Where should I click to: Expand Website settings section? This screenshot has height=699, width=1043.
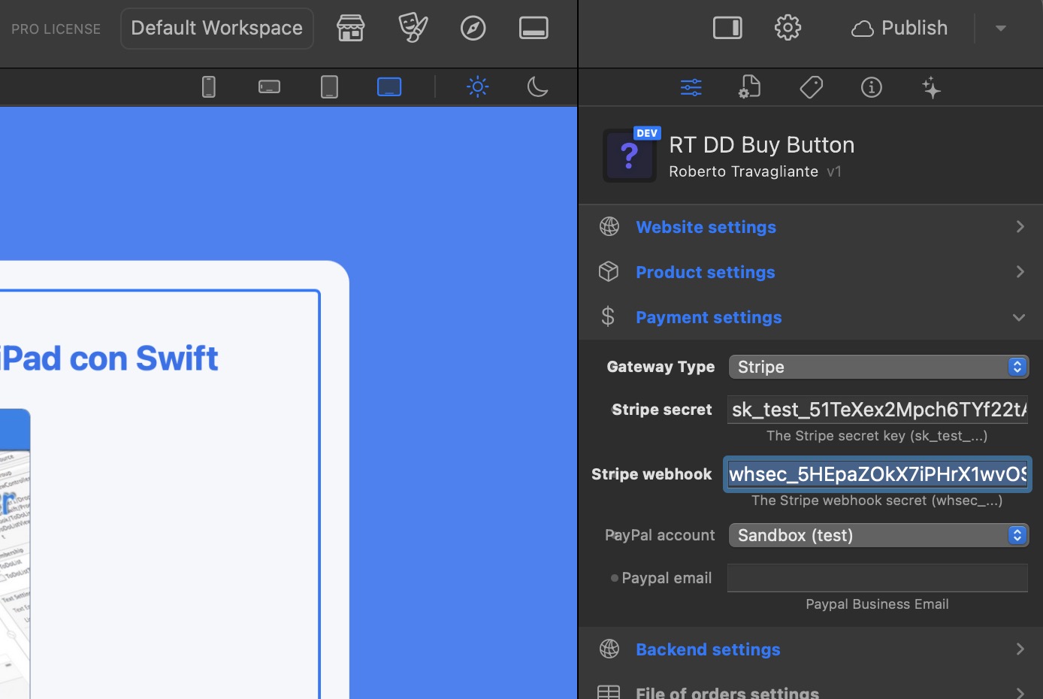pos(811,227)
